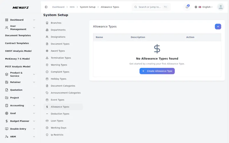The width and height of the screenshot is (229, 143).
Task: Expand the Dashboard menu chevron
Action: click(34, 20)
